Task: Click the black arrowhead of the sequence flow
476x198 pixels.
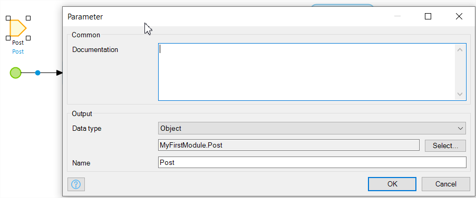Action: coord(60,73)
